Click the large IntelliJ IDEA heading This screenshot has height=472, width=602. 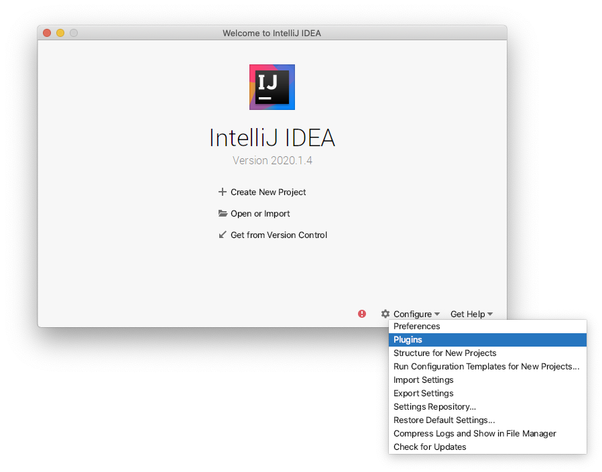tap(272, 138)
